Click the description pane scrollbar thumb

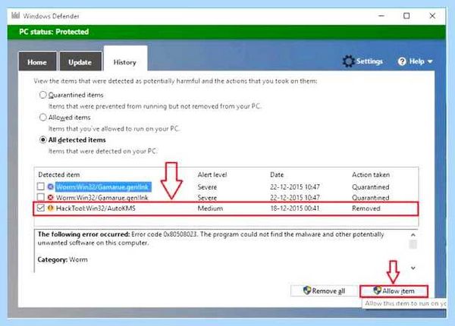point(413,244)
